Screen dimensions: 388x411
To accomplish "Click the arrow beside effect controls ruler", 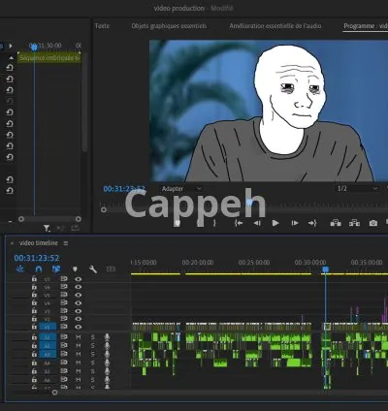I will point(11,46).
